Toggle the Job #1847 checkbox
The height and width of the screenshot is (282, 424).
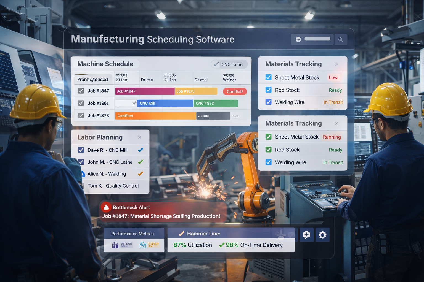click(x=81, y=91)
